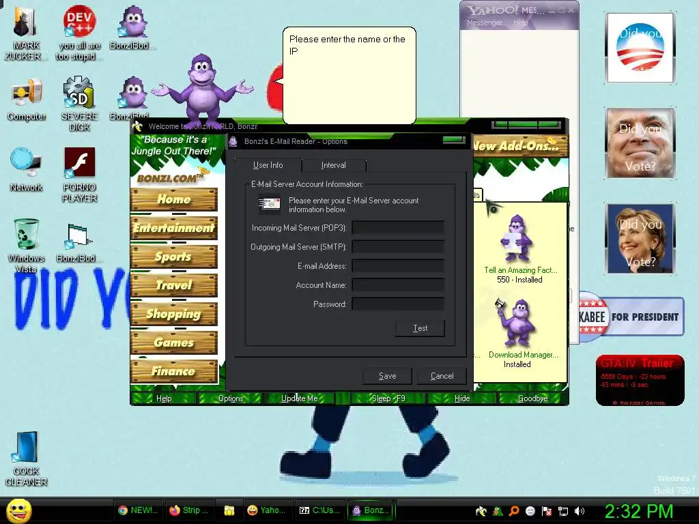Click the network icon in system tray

[x=563, y=511]
